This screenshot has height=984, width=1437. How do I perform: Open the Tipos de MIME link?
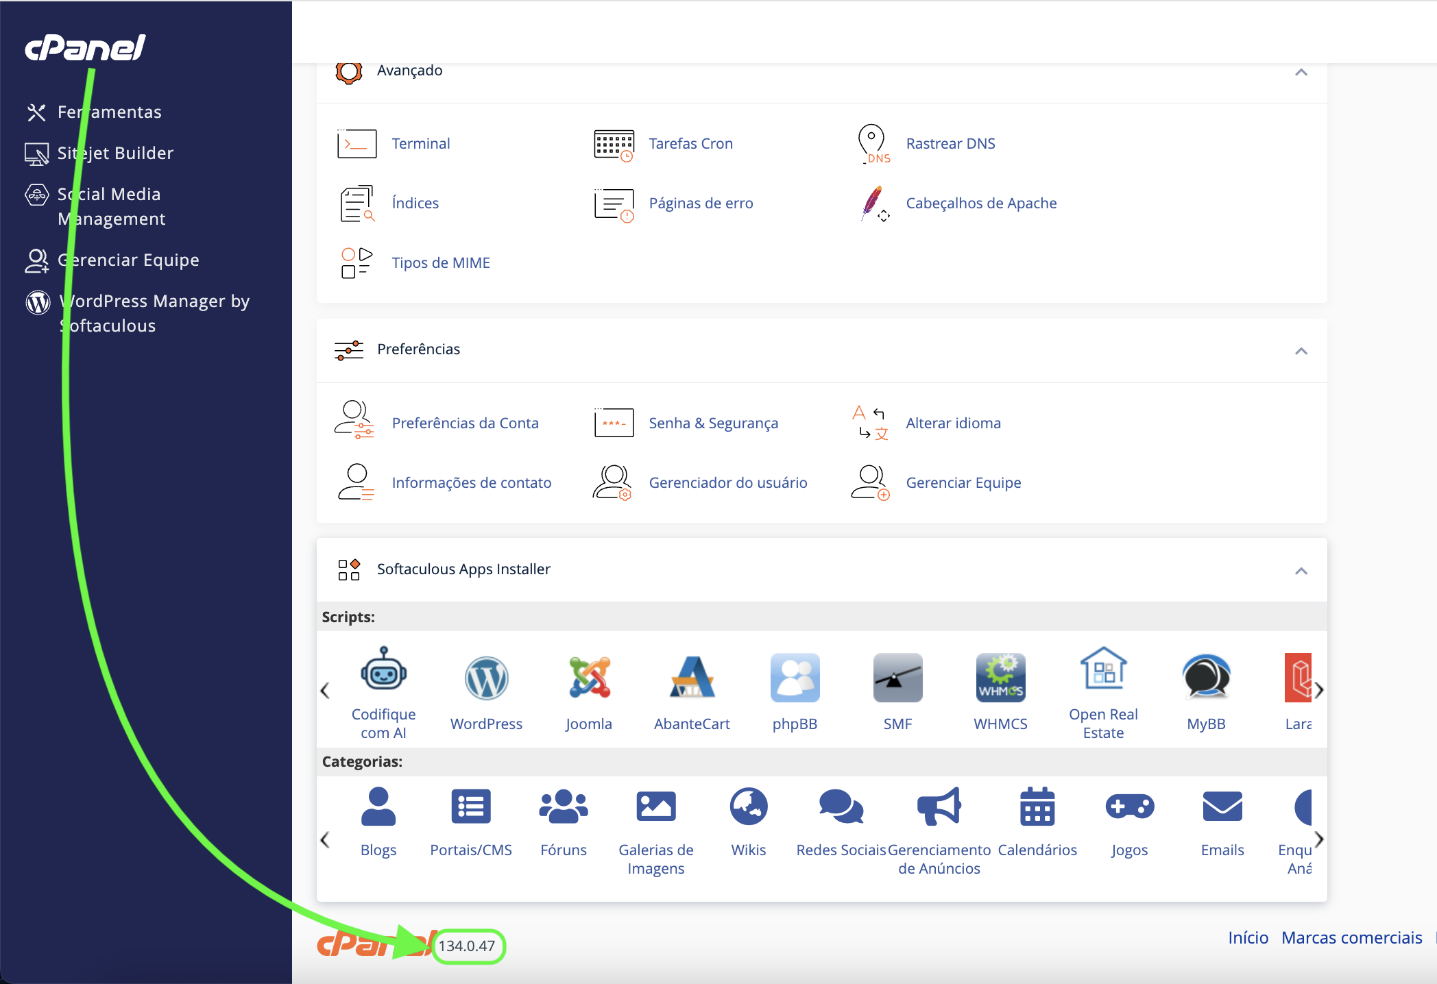pos(441,263)
